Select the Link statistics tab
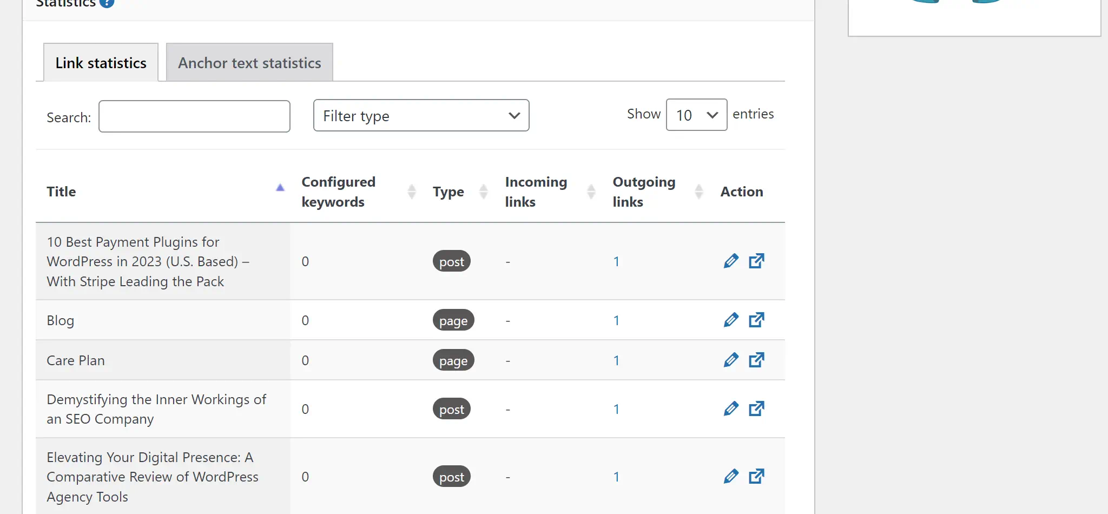1108x514 pixels. tap(101, 62)
